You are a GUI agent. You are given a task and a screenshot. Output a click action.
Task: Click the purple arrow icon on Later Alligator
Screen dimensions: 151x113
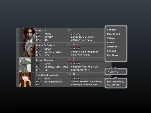[x=70, y=59]
